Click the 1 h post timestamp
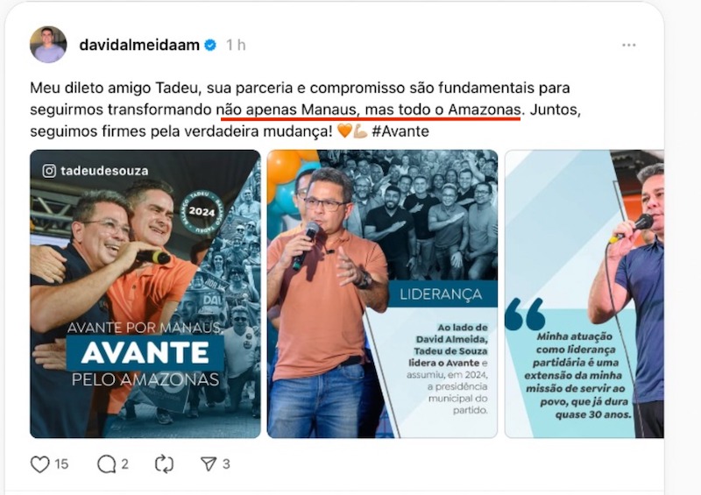This screenshot has width=701, height=495. [x=236, y=46]
